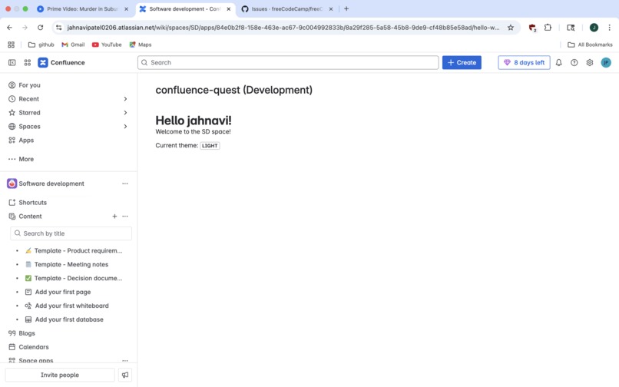
Task: Switch to Prime Video tab
Action: [82, 8]
